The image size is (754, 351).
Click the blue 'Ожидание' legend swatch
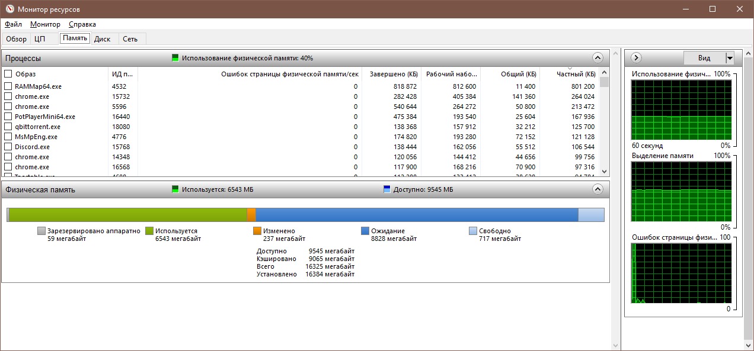(365, 231)
